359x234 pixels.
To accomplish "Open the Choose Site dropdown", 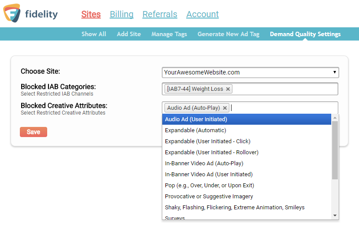I will 250,72.
